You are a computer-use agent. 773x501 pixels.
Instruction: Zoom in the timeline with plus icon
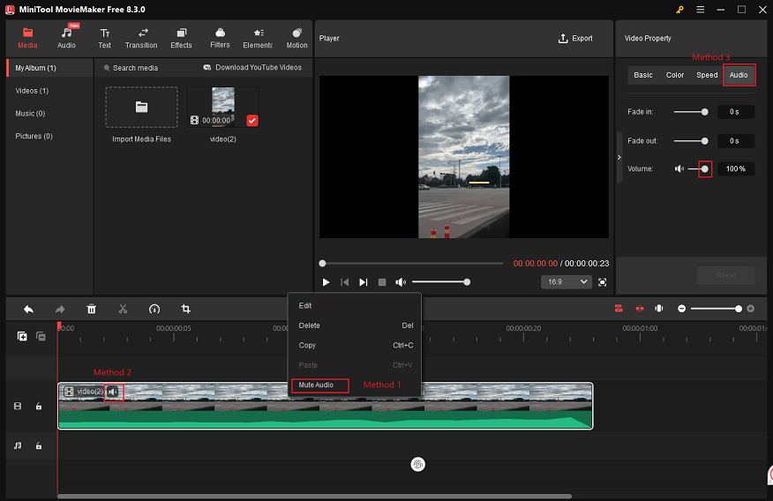pos(750,309)
